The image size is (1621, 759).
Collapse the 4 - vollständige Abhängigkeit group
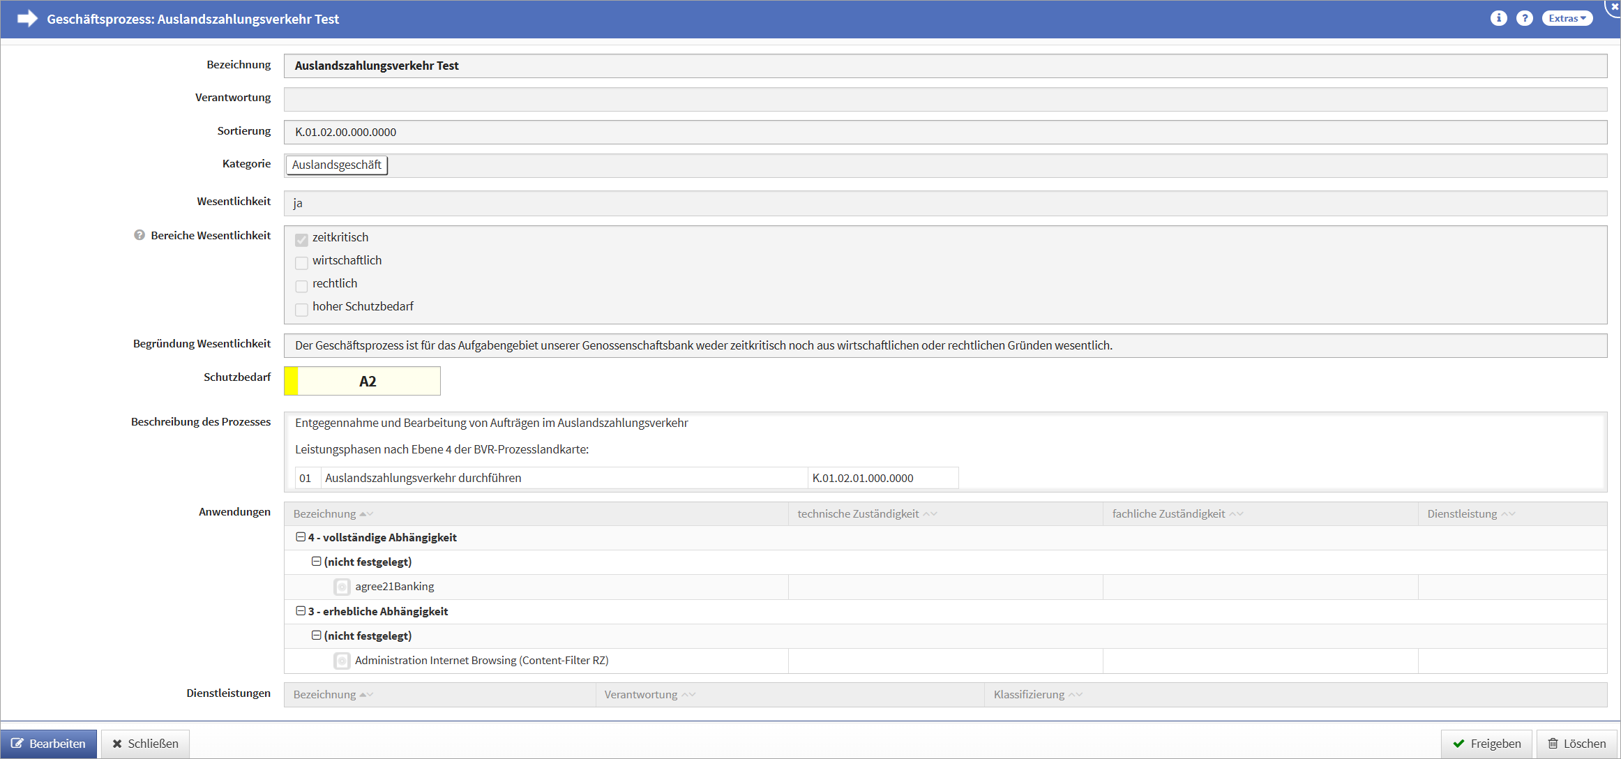(301, 537)
